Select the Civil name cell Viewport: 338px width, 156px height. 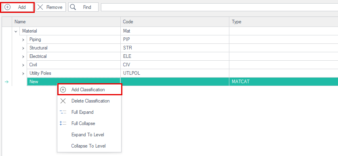[x=74, y=65]
